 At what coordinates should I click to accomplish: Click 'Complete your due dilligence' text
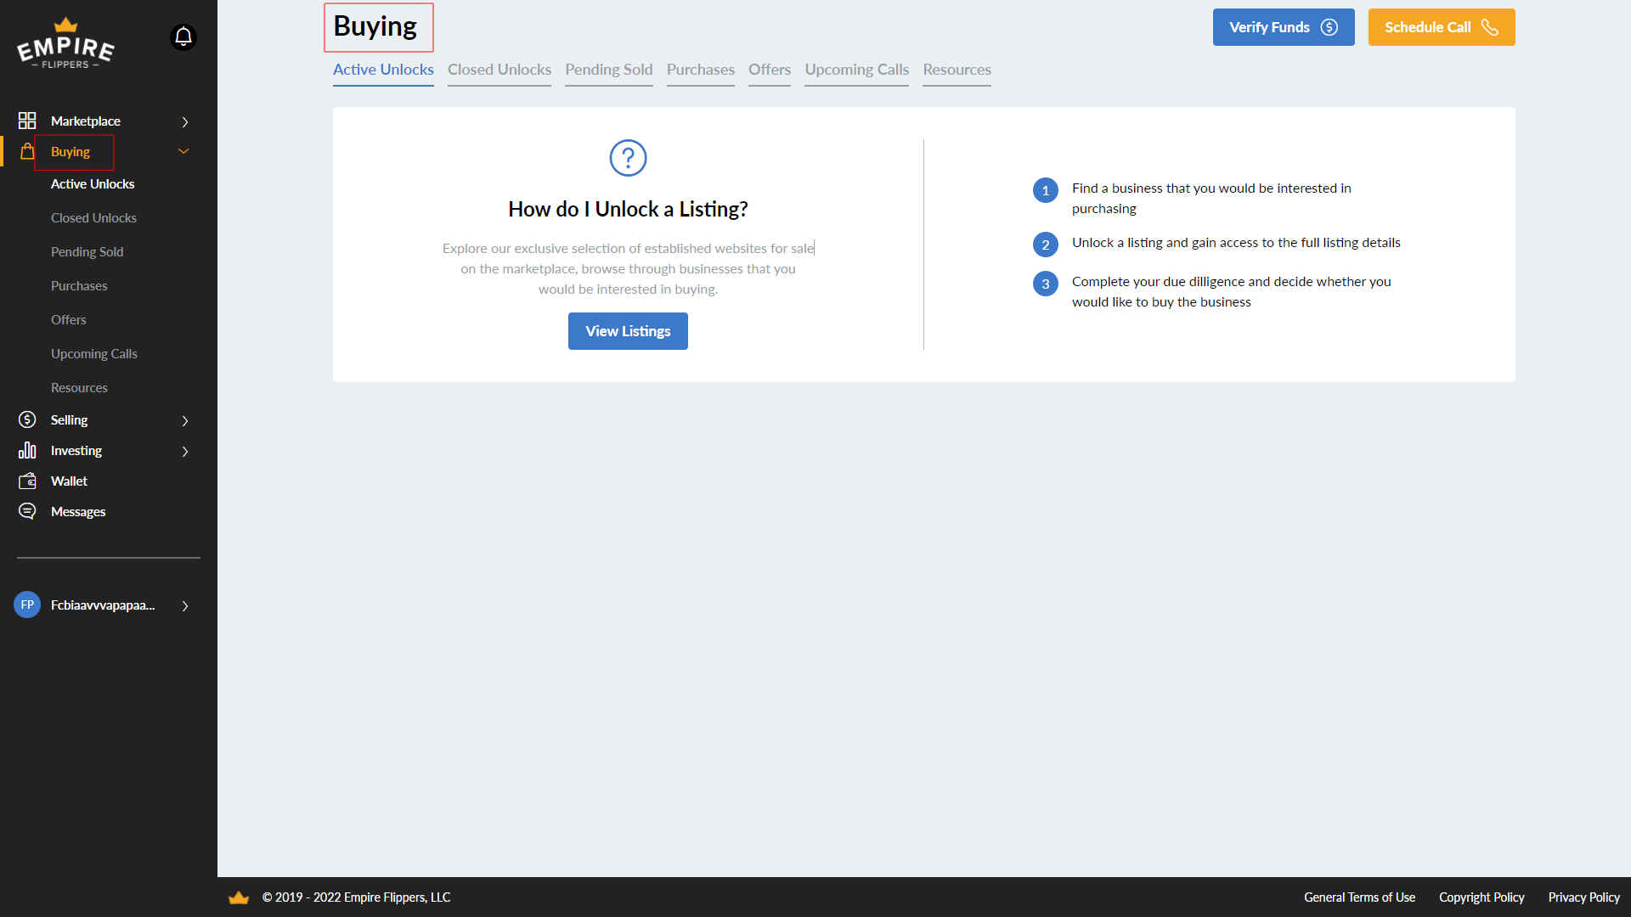[1232, 291]
